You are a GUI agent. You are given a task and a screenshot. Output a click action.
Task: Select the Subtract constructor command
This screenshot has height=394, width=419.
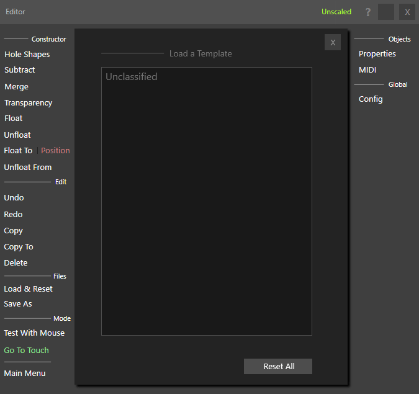coord(19,69)
